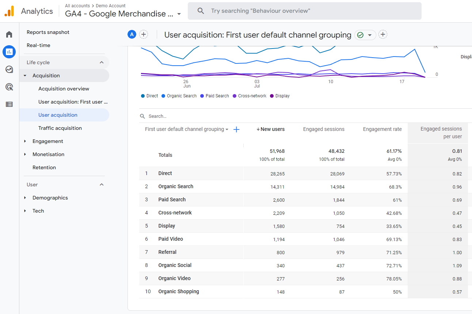Viewport: 472px width, 314px height.
Task: Go to Reports snapshot
Action: 48,32
